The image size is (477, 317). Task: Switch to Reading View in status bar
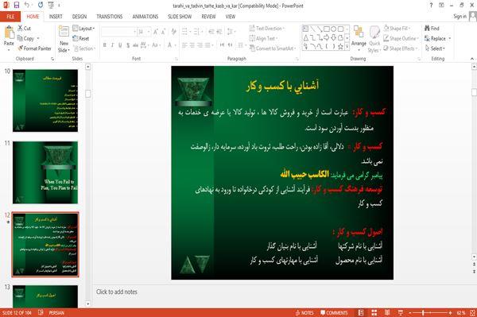[x=387, y=313]
